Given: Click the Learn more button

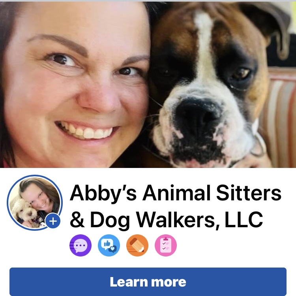Looking at the screenshot, I should coord(148,282).
